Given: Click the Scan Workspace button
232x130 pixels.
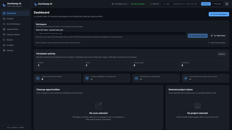Looking at the screenshot, I should pyautogui.click(x=219, y=14).
